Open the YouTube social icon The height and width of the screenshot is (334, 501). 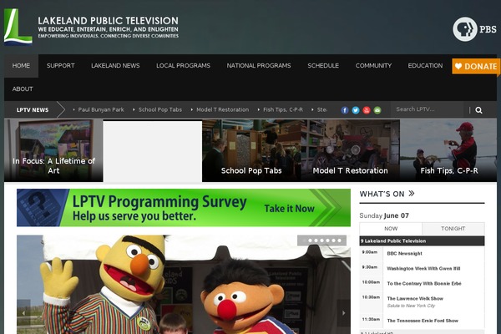click(367, 110)
